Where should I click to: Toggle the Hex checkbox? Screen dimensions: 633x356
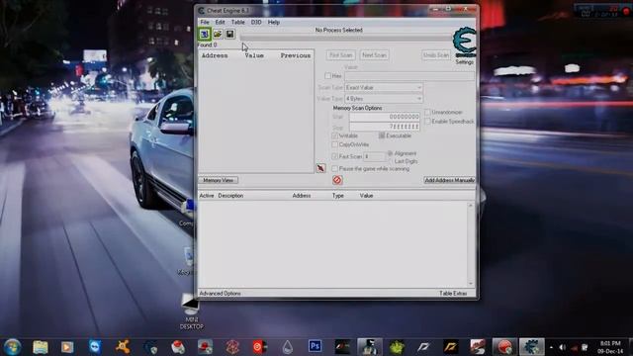coord(327,76)
